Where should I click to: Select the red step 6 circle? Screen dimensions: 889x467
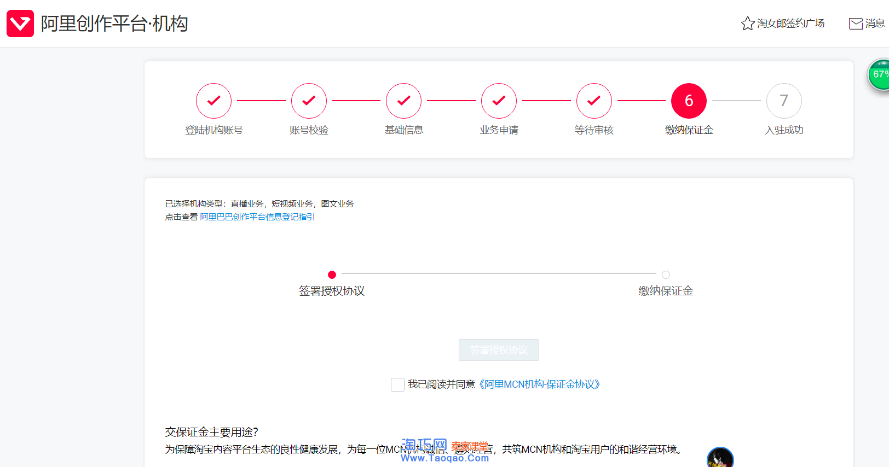(689, 101)
